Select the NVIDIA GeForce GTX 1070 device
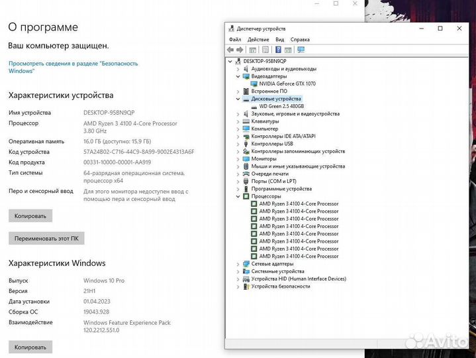 tap(287, 84)
